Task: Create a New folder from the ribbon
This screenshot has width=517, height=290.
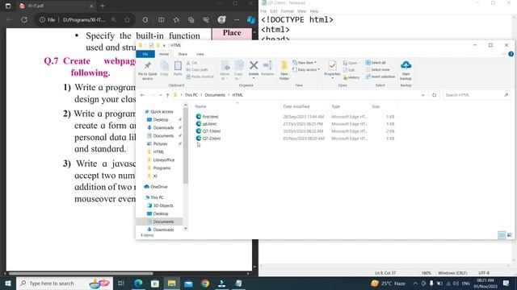Action: pos(284,70)
